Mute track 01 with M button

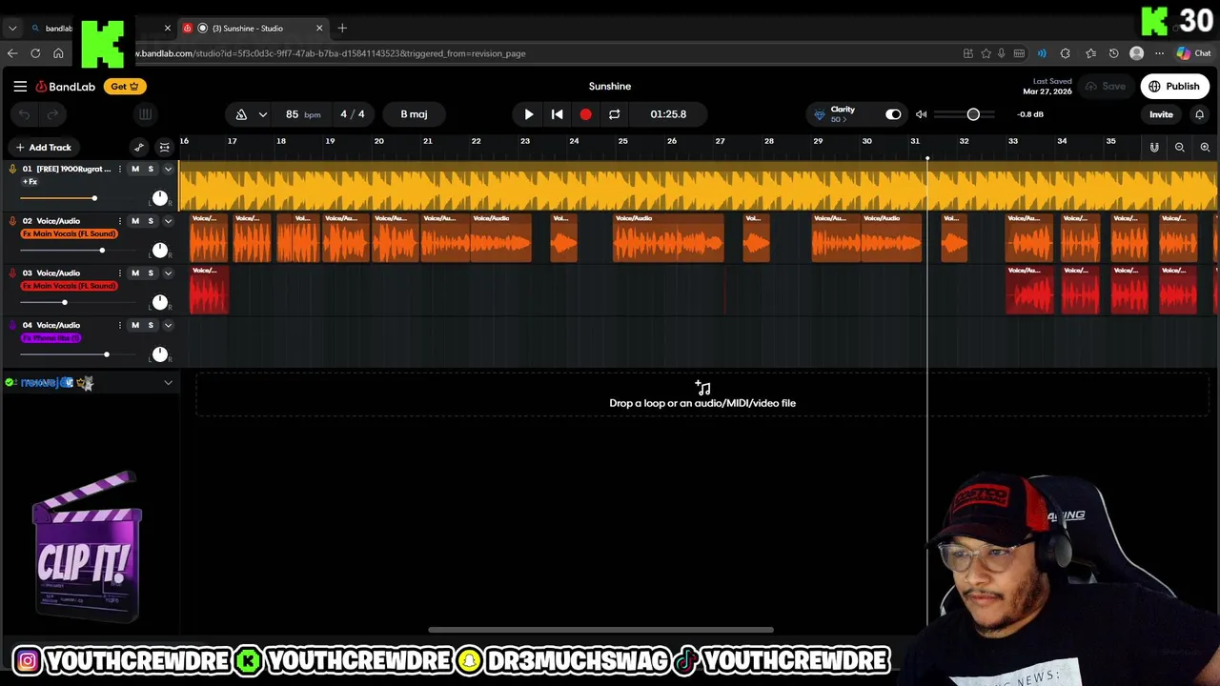click(x=134, y=170)
